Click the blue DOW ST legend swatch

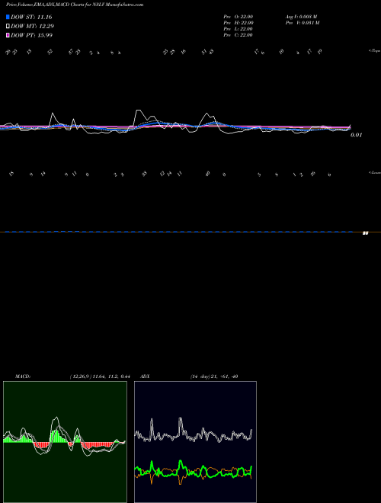click(x=8, y=17)
